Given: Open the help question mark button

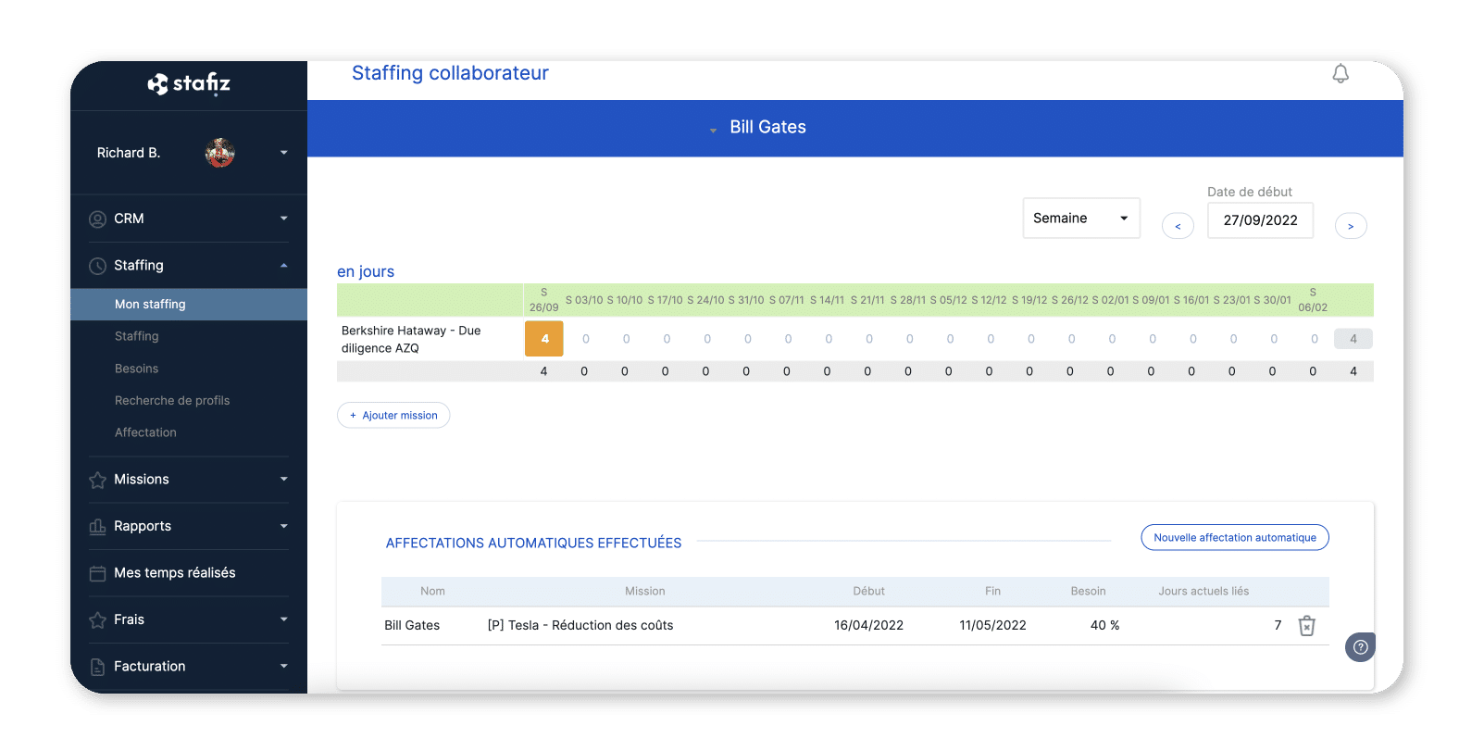Looking at the screenshot, I should point(1360,647).
